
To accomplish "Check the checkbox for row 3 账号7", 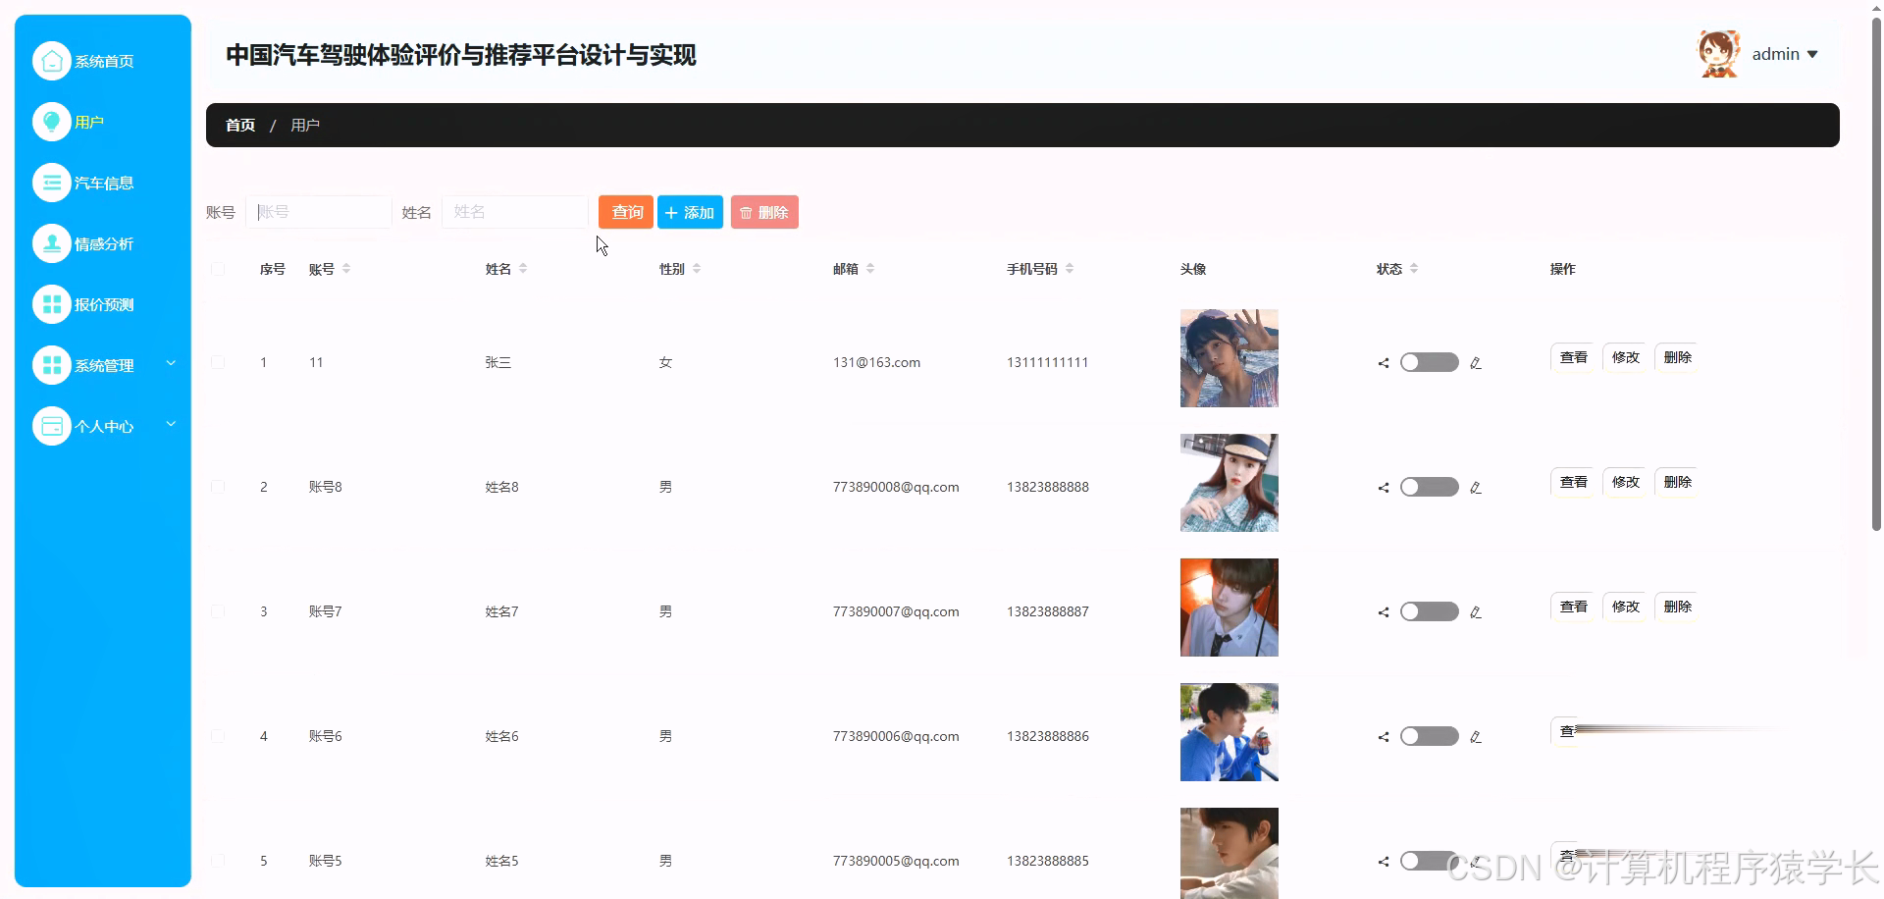I will click(218, 611).
